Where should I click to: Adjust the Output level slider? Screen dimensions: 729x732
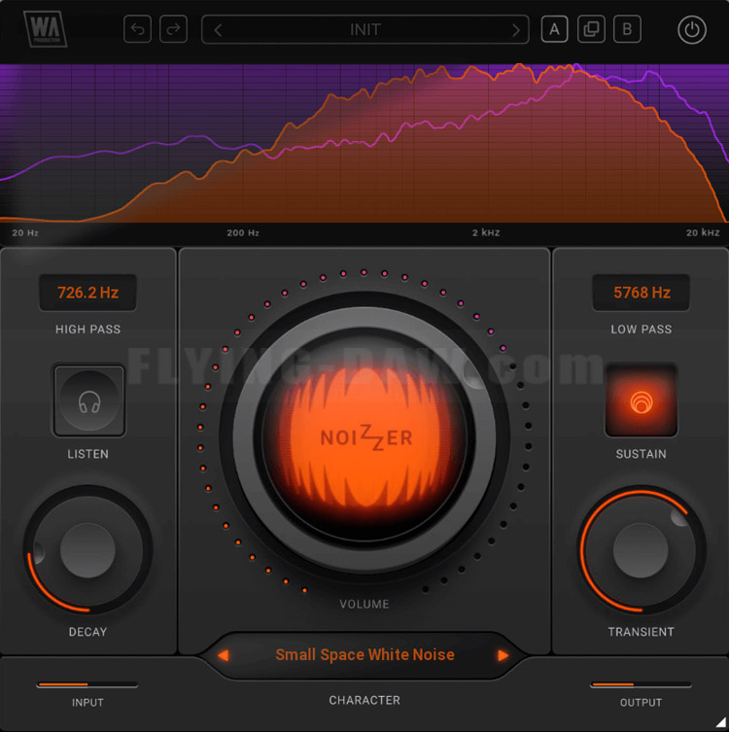pyautogui.click(x=641, y=684)
